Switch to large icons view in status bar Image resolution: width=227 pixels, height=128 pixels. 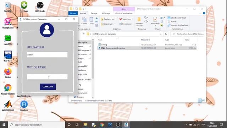click(203, 101)
